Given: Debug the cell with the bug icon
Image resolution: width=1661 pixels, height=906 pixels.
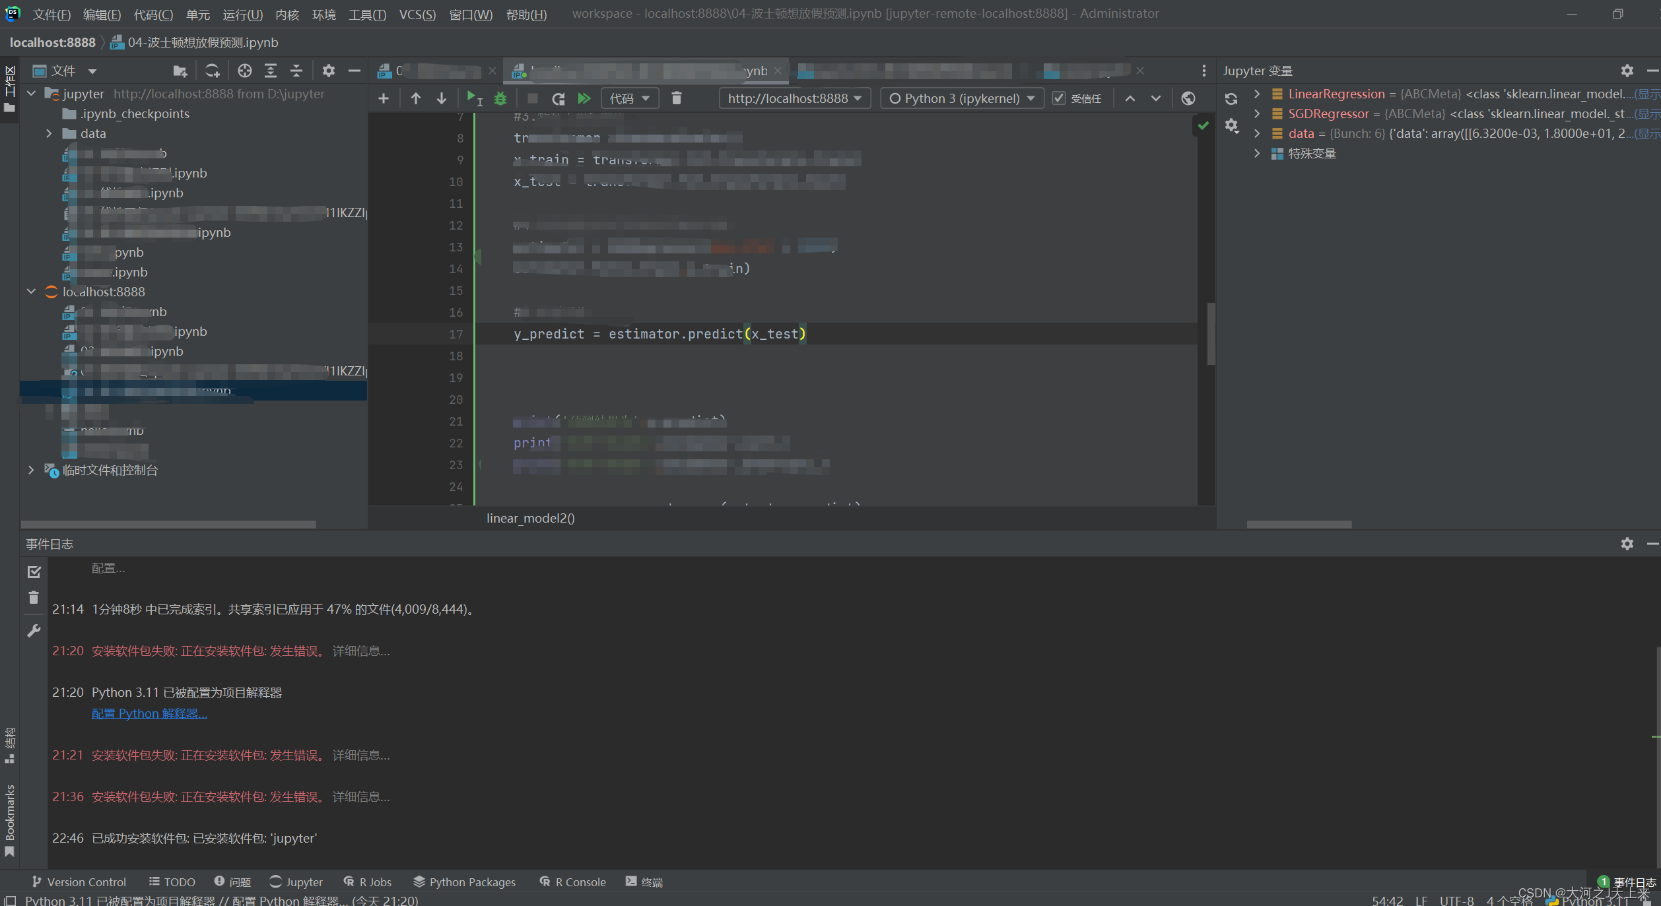Looking at the screenshot, I should [500, 98].
